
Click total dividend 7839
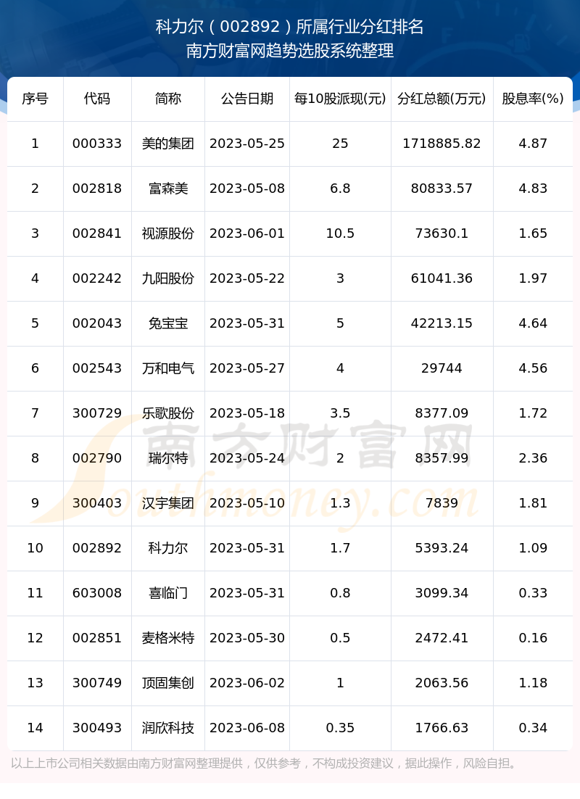(442, 503)
